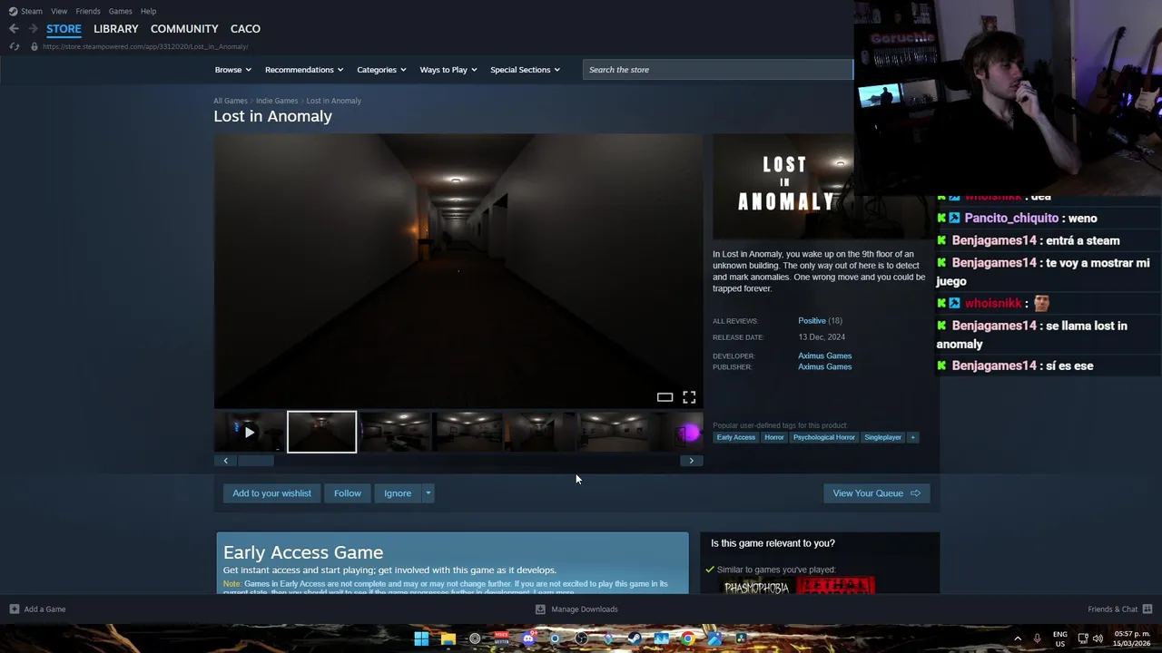
Task: Open Discord from the taskbar
Action: (528, 638)
